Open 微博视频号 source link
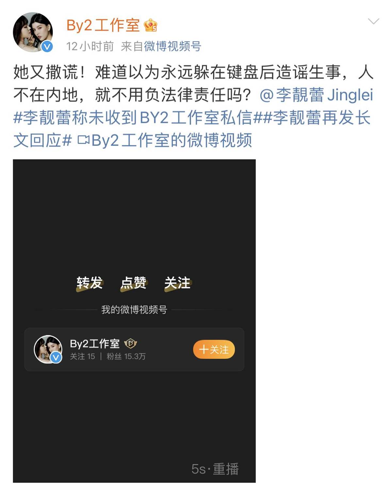Image resolution: width=392 pixels, height=490 pixels. (173, 46)
